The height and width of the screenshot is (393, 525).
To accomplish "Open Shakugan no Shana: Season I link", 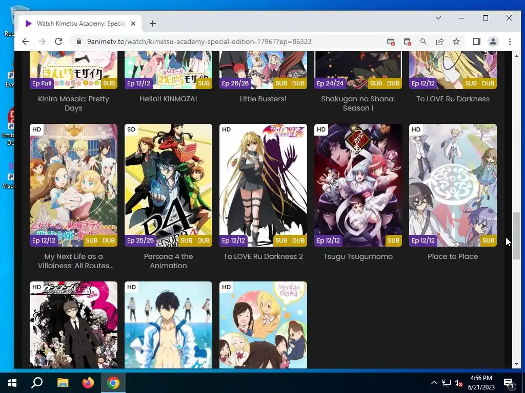I will coord(358,103).
